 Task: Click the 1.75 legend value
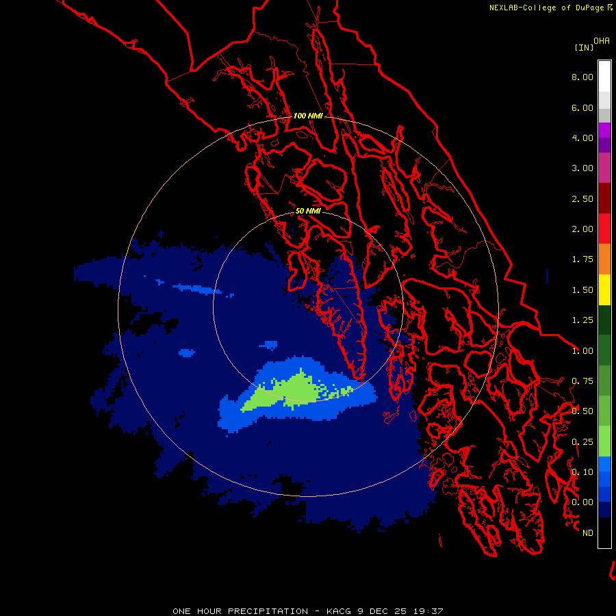point(582,259)
